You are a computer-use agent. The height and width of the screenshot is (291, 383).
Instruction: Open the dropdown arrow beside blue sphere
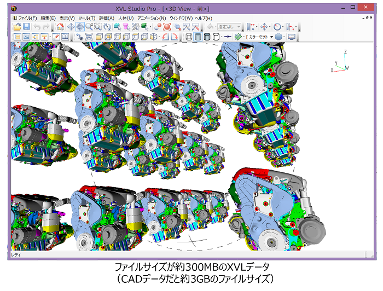(285, 37)
